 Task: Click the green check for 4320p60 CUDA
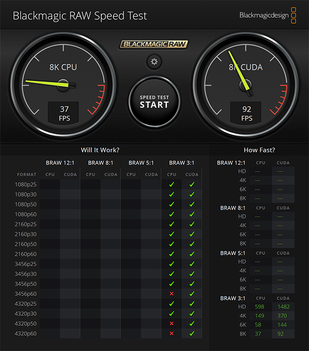point(192,333)
